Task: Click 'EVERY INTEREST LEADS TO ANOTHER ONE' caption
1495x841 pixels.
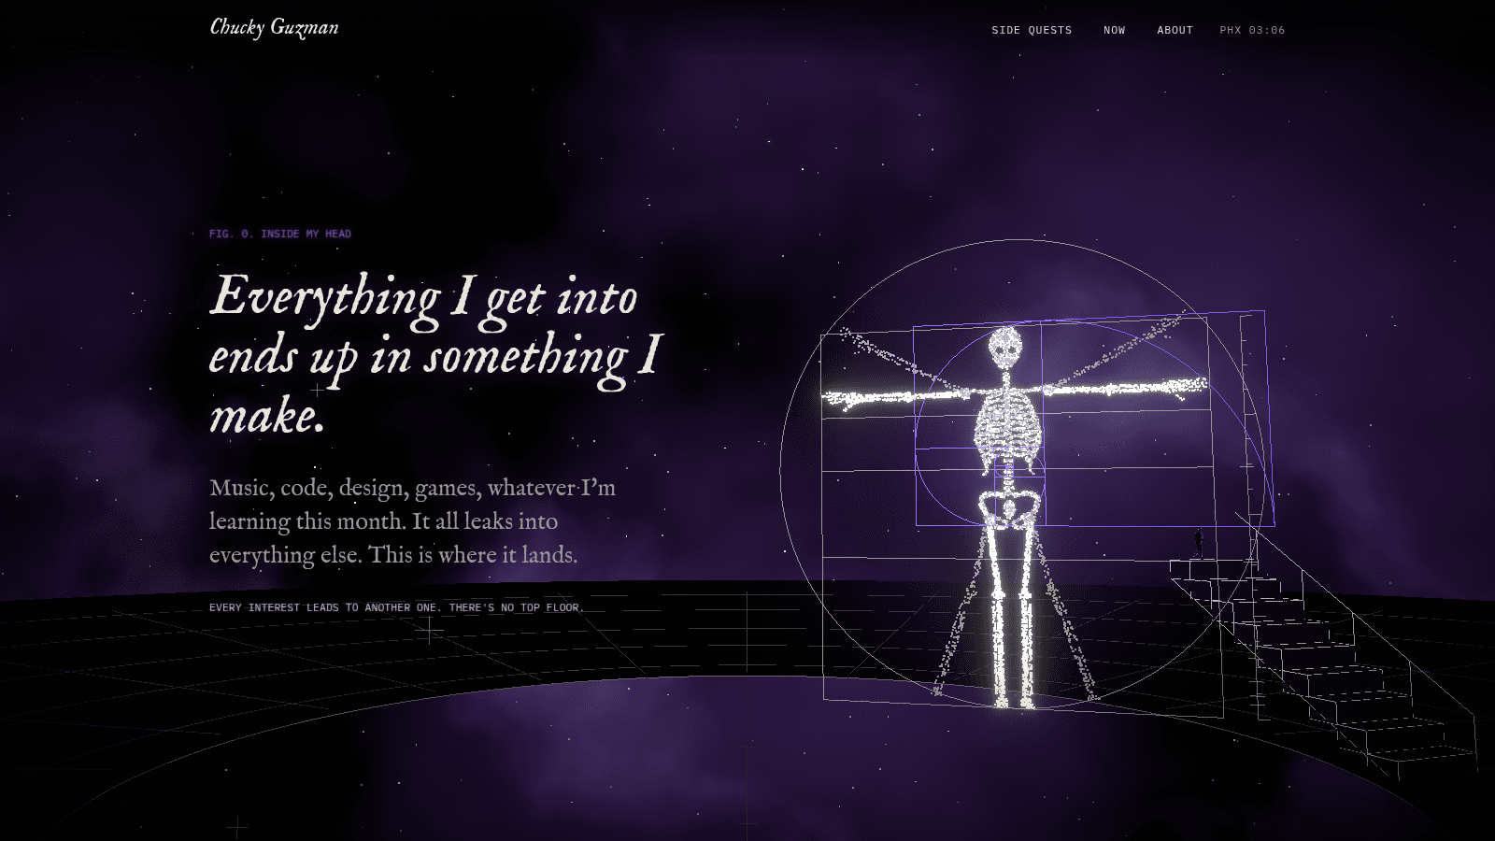Action: (x=396, y=607)
